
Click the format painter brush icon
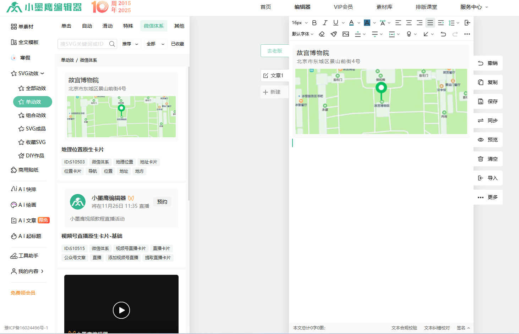coord(333,34)
